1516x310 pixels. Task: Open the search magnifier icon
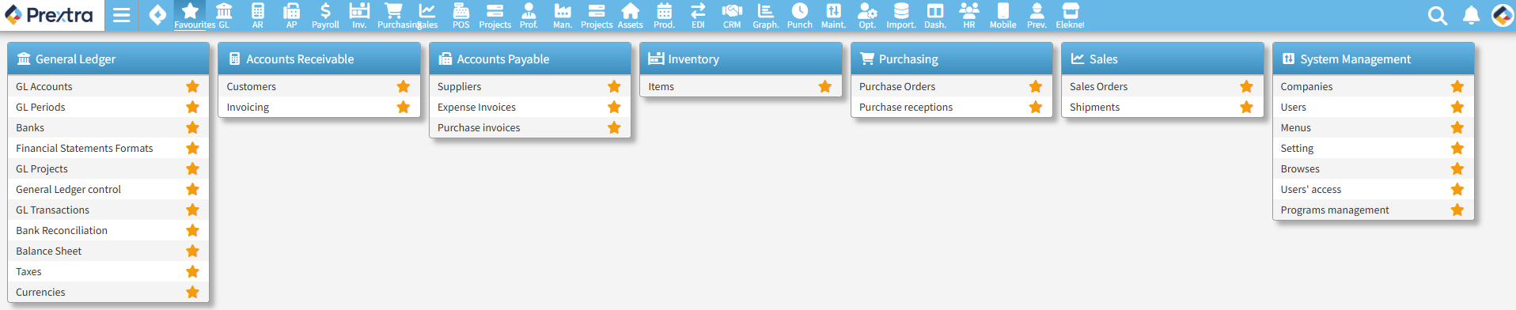coord(1438,15)
